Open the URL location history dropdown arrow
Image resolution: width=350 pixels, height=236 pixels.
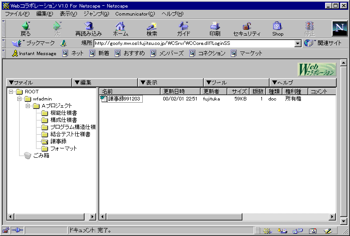tap(298, 44)
